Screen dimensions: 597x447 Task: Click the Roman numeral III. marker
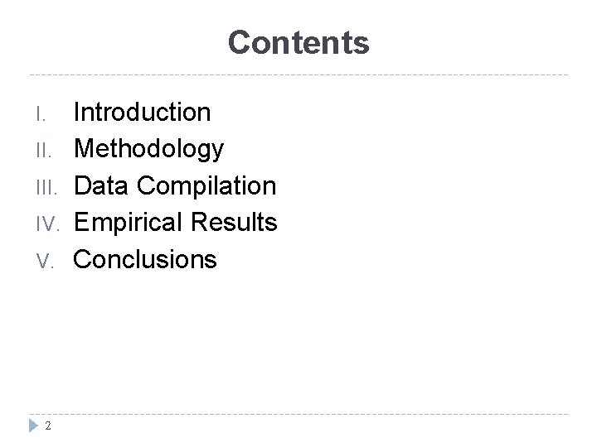[46, 187]
